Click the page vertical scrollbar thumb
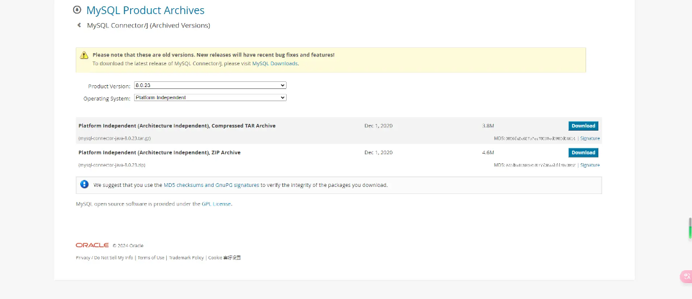Screen dimensions: 692x299 click(690, 228)
